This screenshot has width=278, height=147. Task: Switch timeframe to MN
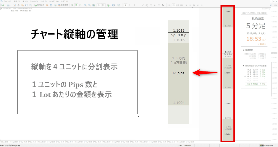pyautogui.click(x=202, y=5)
